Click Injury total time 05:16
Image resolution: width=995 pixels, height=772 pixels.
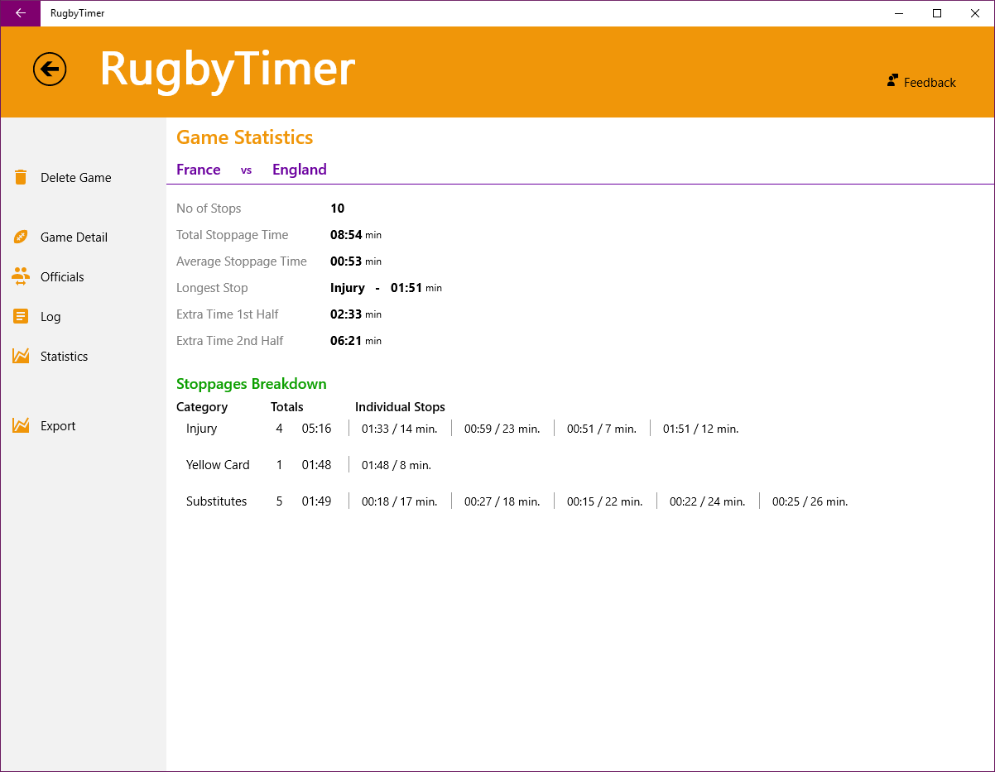click(x=316, y=429)
